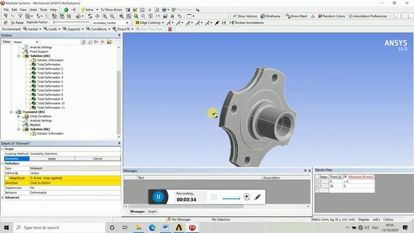Select Fixed Support in the outline
The image size is (414, 233).
39,52
